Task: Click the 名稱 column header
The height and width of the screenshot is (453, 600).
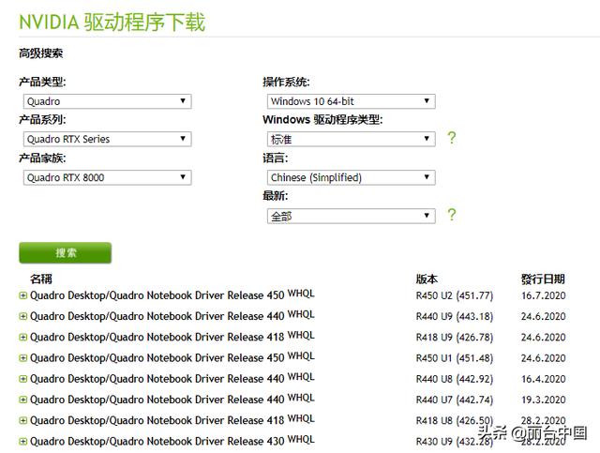Action: click(x=41, y=279)
